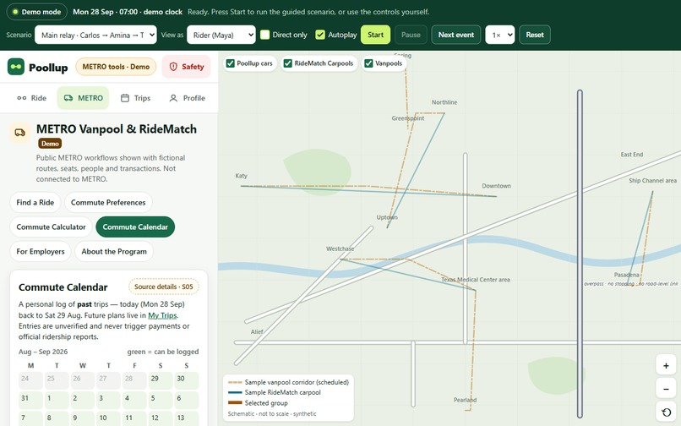The height and width of the screenshot is (426, 681).
Task: Click the Sample vanpool corridor legend swatch
Action: pyautogui.click(x=235, y=383)
